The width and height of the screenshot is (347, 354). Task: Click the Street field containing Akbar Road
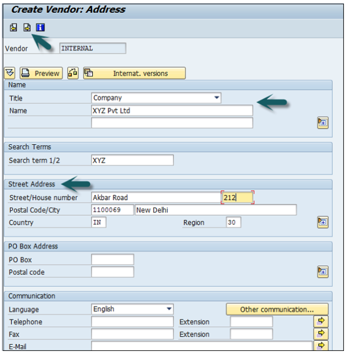point(155,197)
